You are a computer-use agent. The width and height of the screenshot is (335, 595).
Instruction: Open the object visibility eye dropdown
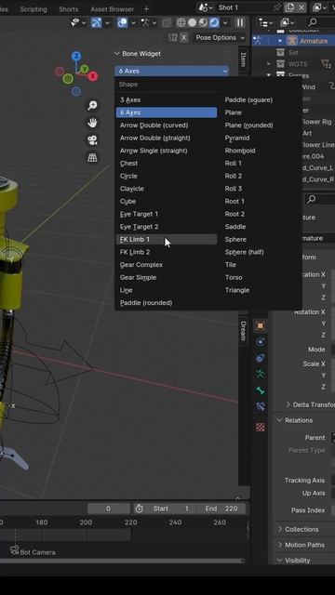click(78, 22)
